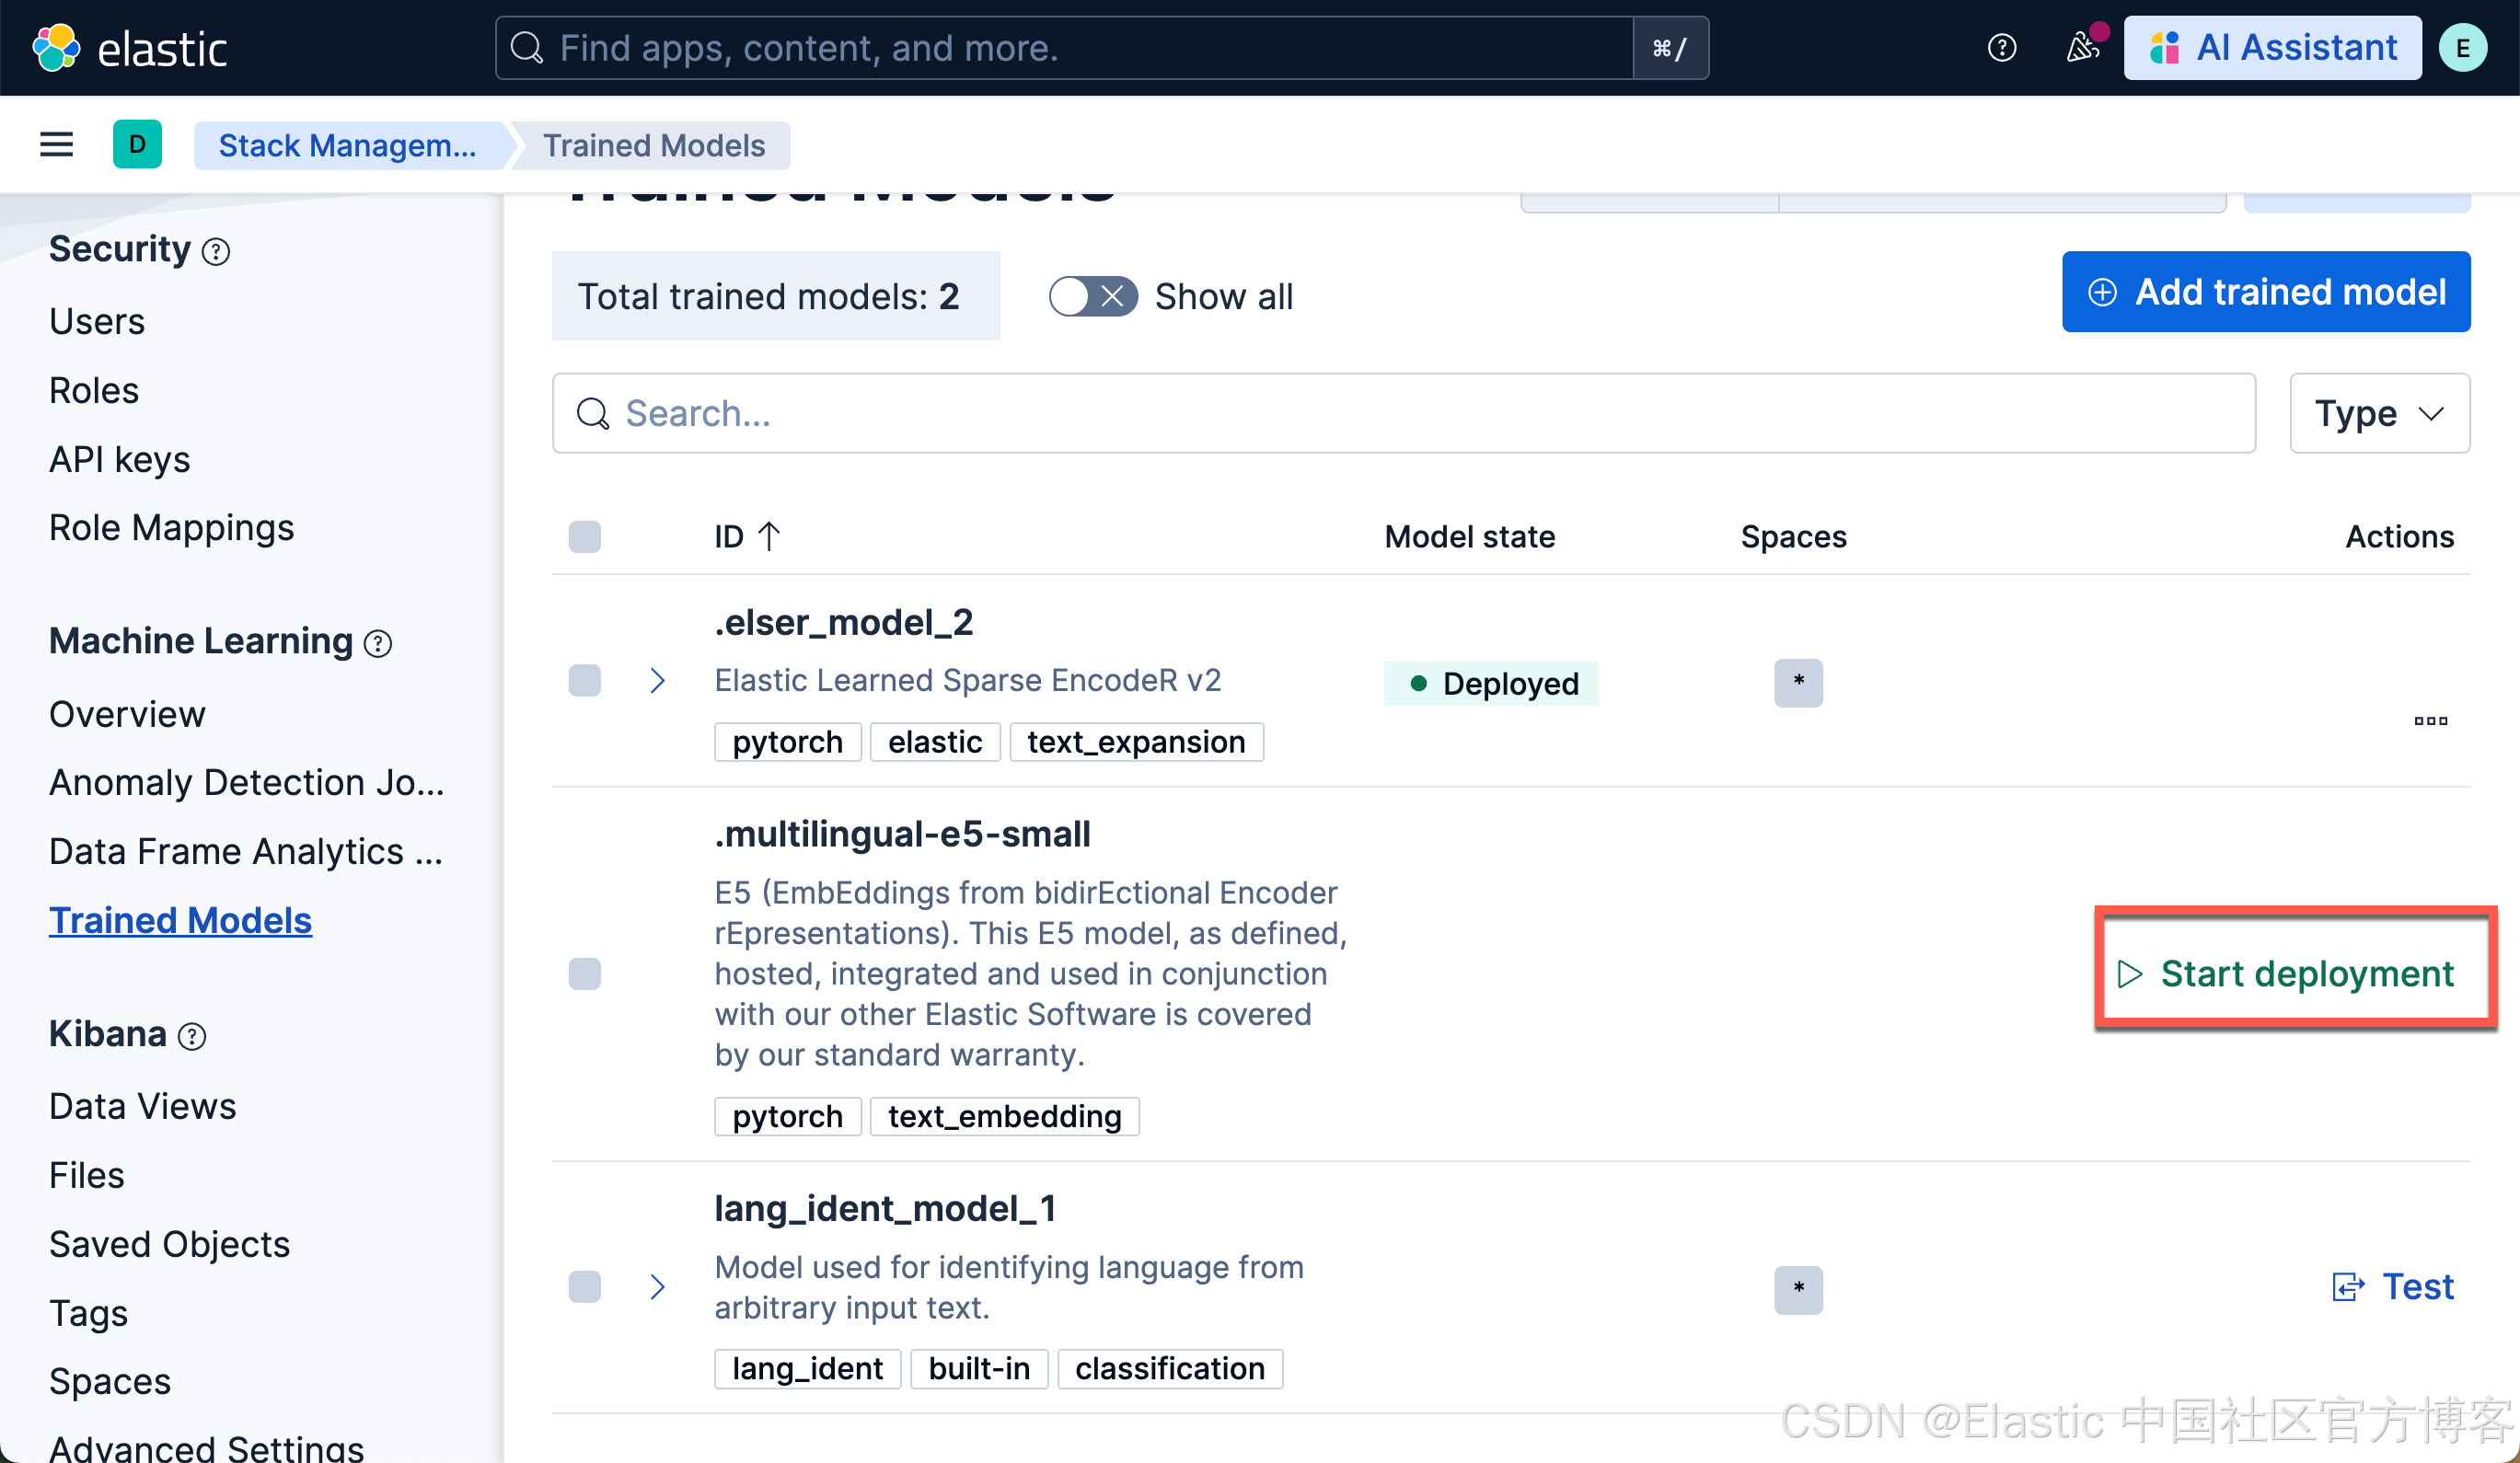Click the Elastic logo icon
This screenshot has height=1463, width=2520.
56,48
